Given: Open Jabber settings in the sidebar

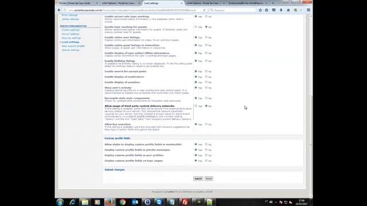Looking at the screenshot, I should point(70,19).
